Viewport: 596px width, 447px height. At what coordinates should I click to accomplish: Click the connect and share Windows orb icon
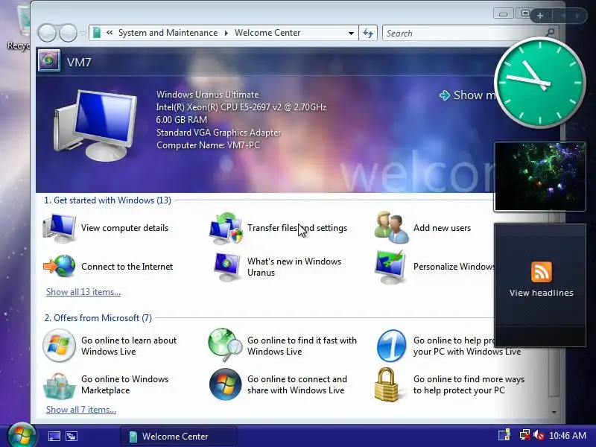(x=226, y=384)
